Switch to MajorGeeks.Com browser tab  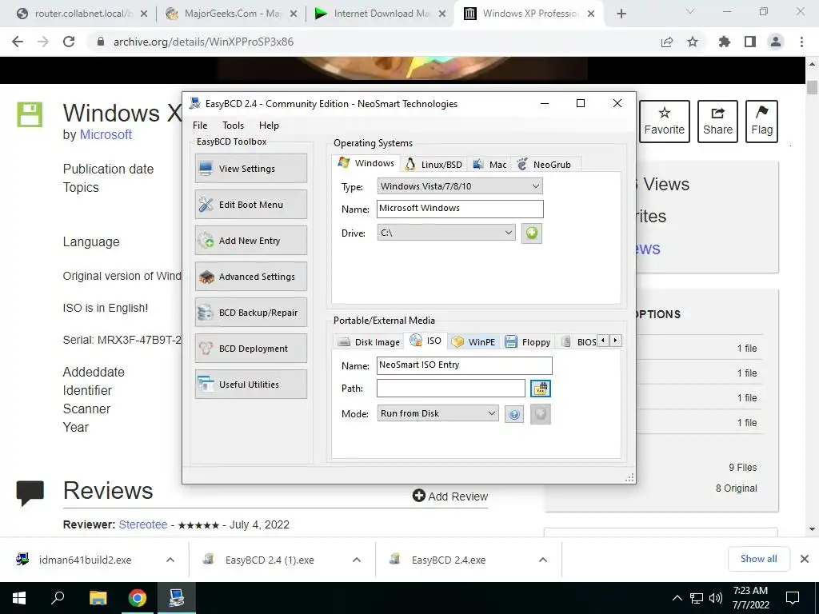(230, 14)
